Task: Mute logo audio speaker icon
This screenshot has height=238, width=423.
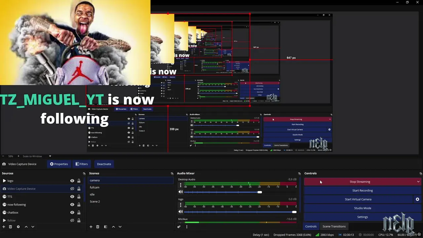Action: [180, 212]
